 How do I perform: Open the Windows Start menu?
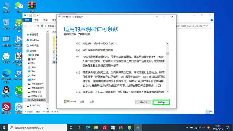[x=4, y=128]
